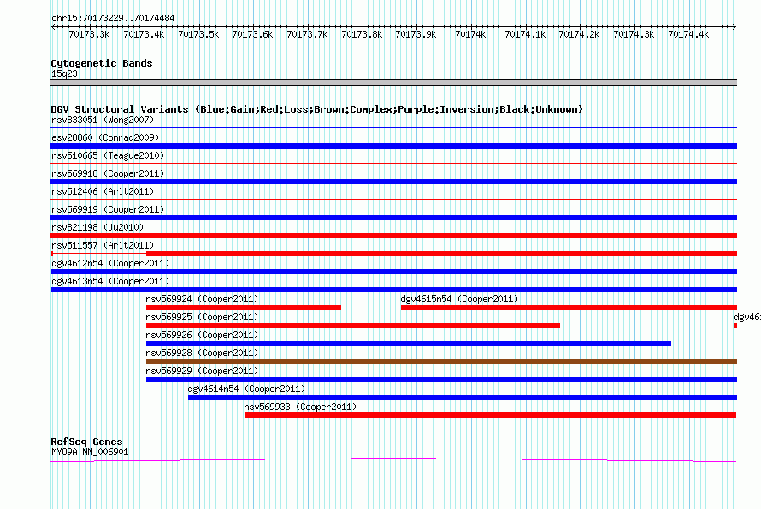Screen dimensions: 761x509
Task: Click the red bar of nsv569925
Action: (x=353, y=325)
